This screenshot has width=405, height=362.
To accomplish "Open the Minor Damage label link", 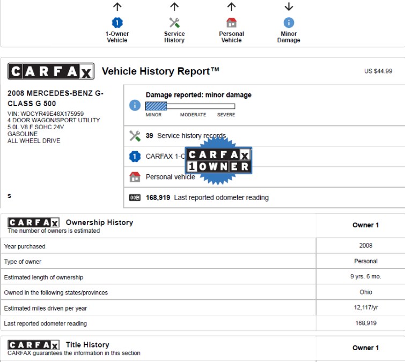I will point(289,37).
